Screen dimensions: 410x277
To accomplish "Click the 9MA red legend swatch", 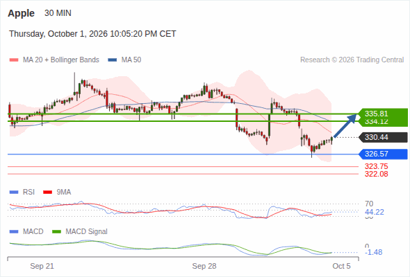I will tap(47, 193).
